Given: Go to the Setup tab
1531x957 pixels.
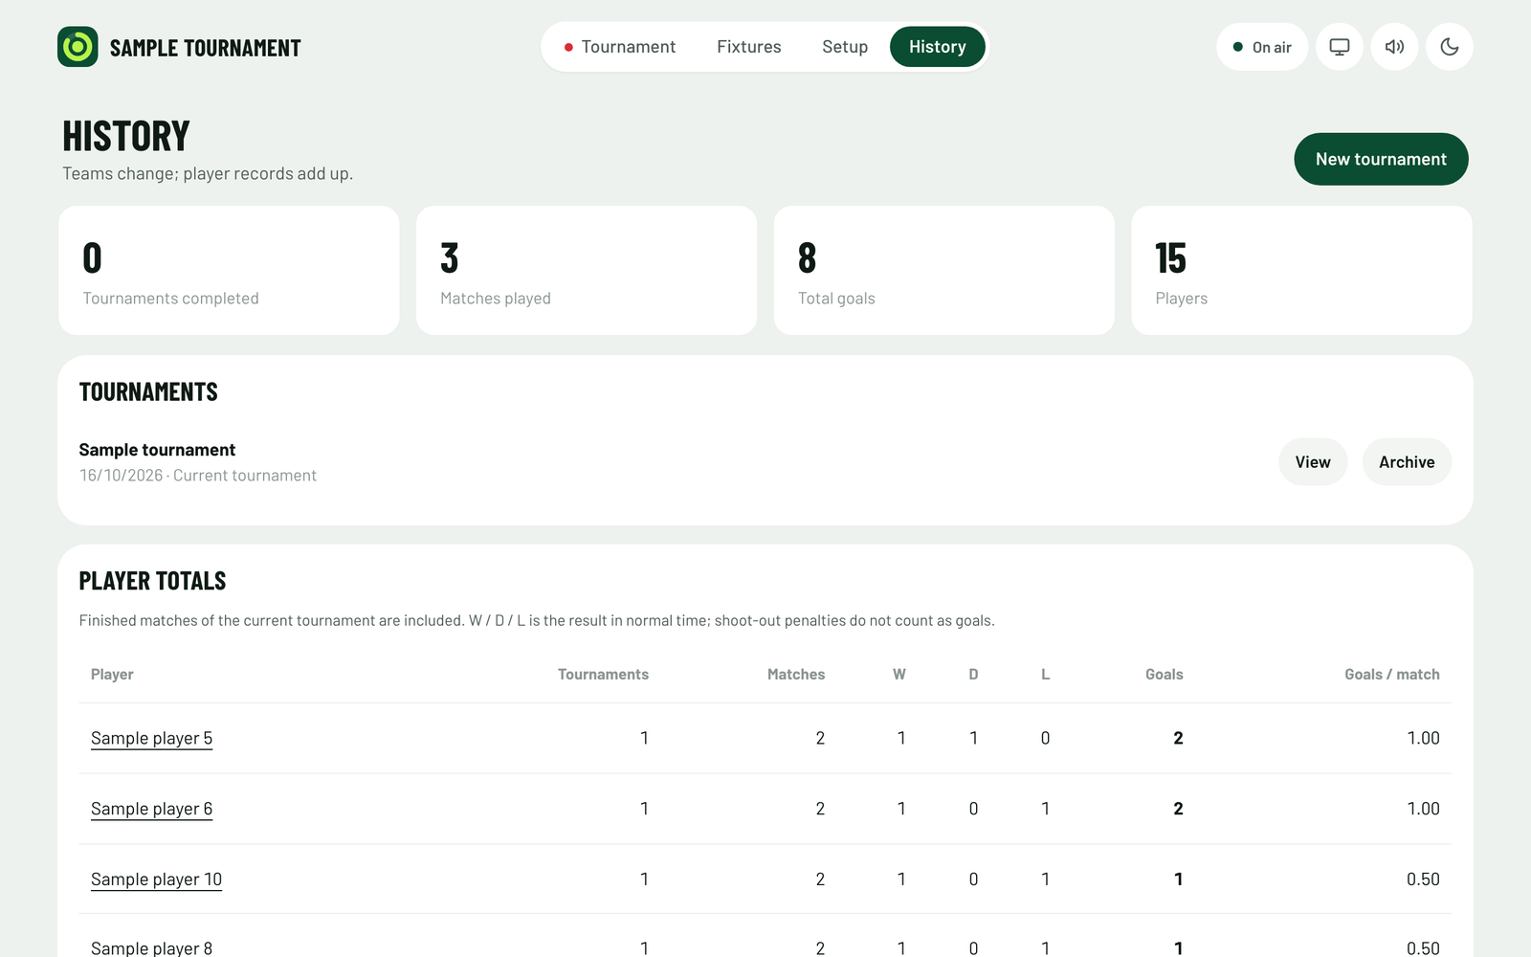Looking at the screenshot, I should coord(845,47).
